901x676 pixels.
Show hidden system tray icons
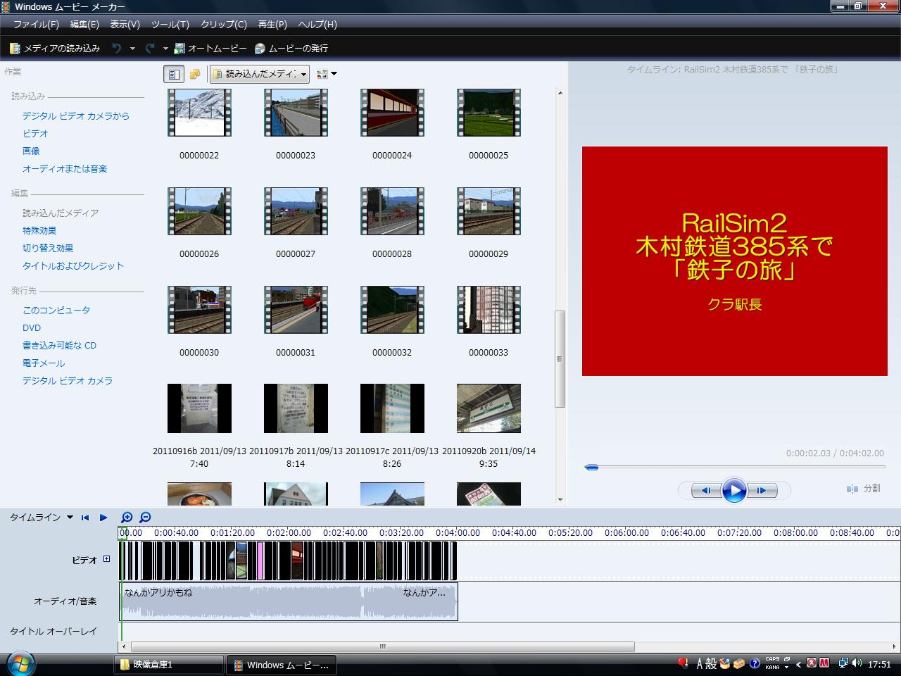pyautogui.click(x=798, y=664)
